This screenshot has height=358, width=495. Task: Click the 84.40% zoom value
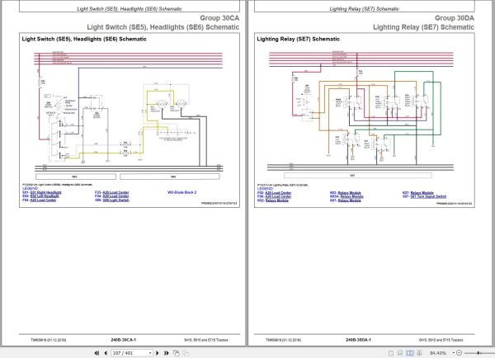(438, 353)
